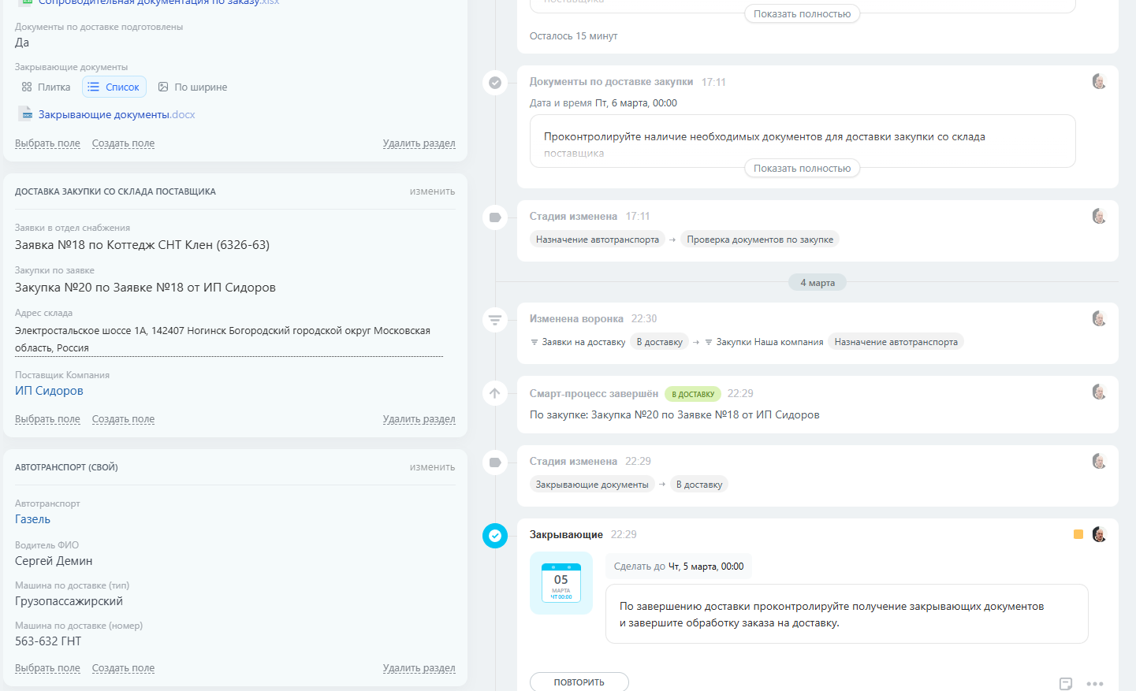1136x691 pixels.
Task: Switch file view to Плитка
Action: click(46, 87)
